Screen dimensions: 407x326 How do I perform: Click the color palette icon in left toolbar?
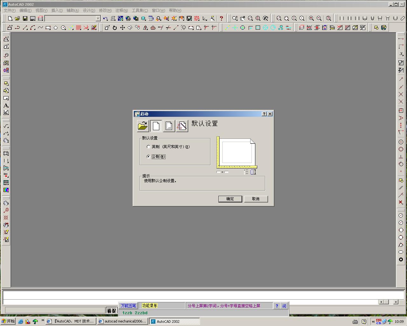click(6, 190)
